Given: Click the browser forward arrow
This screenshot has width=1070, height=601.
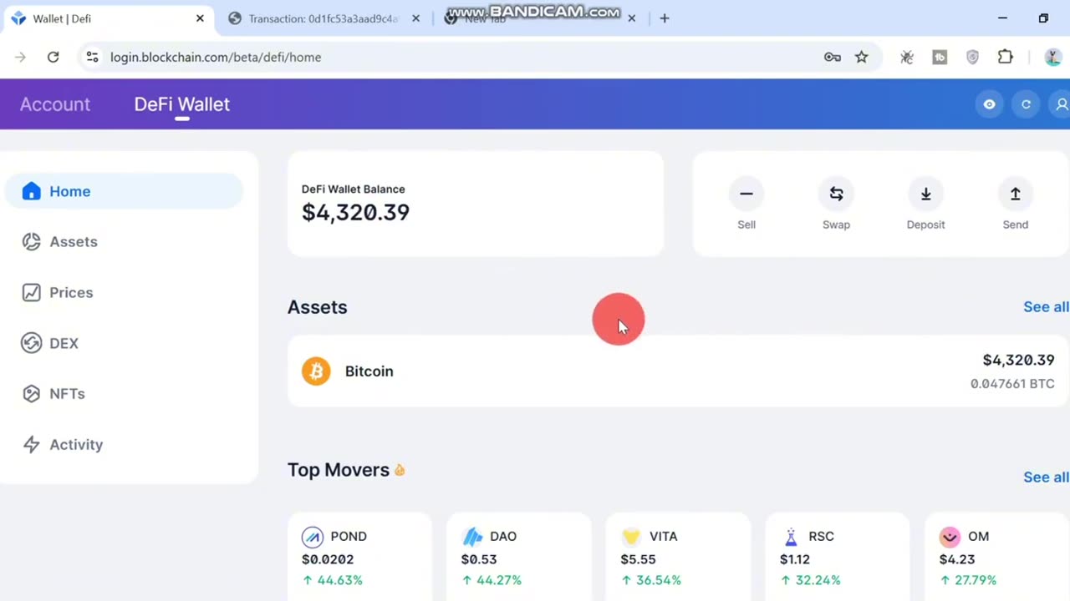Looking at the screenshot, I should point(20,57).
